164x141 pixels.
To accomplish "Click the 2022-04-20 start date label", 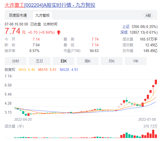I will 23,119.
